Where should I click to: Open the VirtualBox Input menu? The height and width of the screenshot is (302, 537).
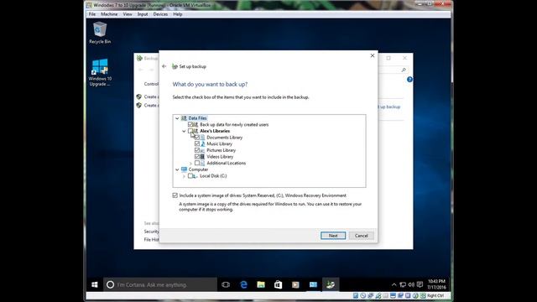pos(143,14)
